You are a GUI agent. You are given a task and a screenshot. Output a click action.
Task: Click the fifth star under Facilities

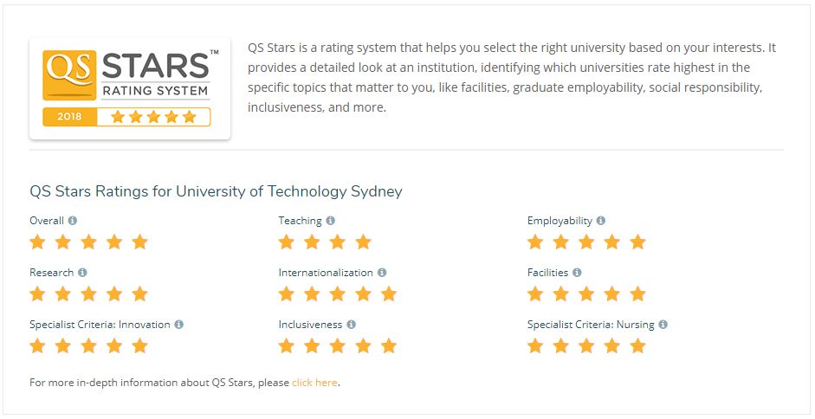637,293
